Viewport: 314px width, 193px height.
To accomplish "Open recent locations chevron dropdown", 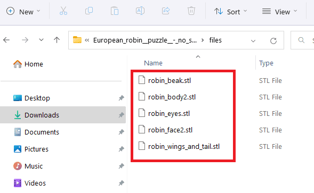I will 41,40.
